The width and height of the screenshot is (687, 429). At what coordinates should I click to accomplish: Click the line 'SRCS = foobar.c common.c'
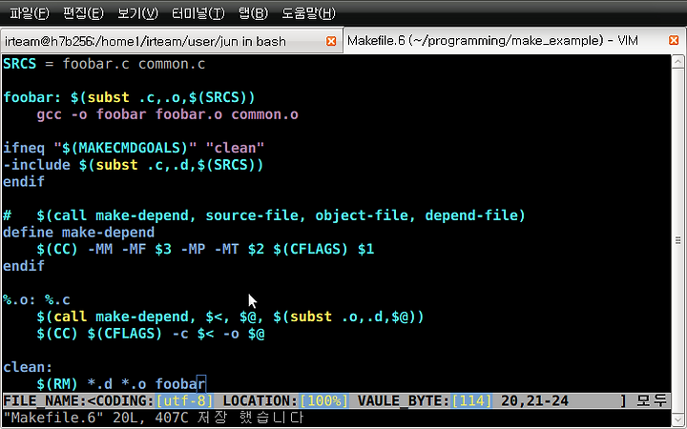coord(104,64)
